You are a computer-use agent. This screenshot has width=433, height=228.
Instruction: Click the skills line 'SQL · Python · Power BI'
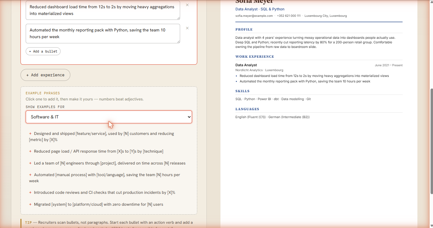pyautogui.click(x=273, y=99)
